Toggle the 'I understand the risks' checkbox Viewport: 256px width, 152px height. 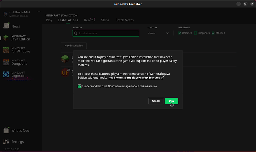pyautogui.click(x=79, y=86)
